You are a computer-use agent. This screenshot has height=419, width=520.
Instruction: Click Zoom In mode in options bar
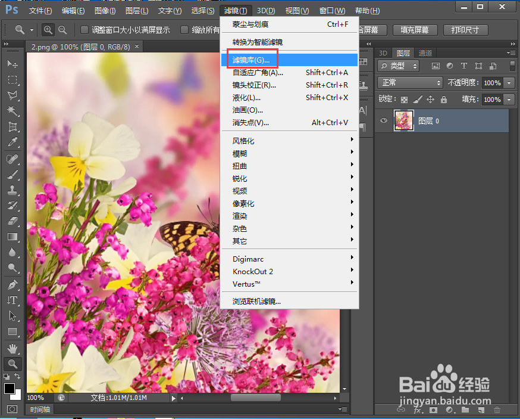(48, 30)
